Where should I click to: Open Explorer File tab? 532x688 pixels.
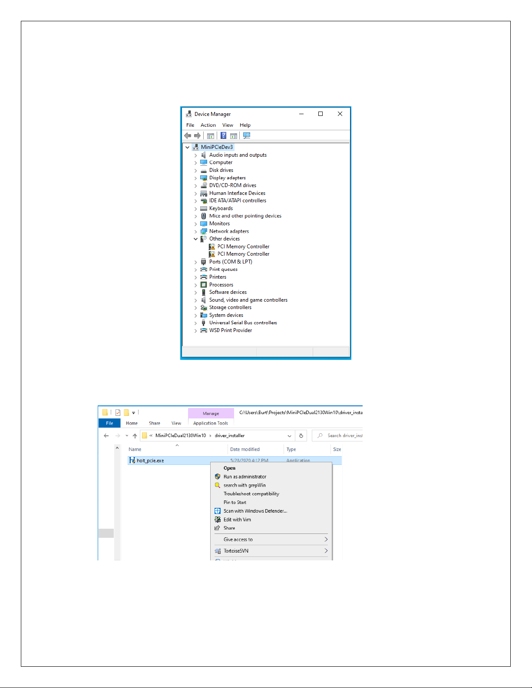click(109, 423)
